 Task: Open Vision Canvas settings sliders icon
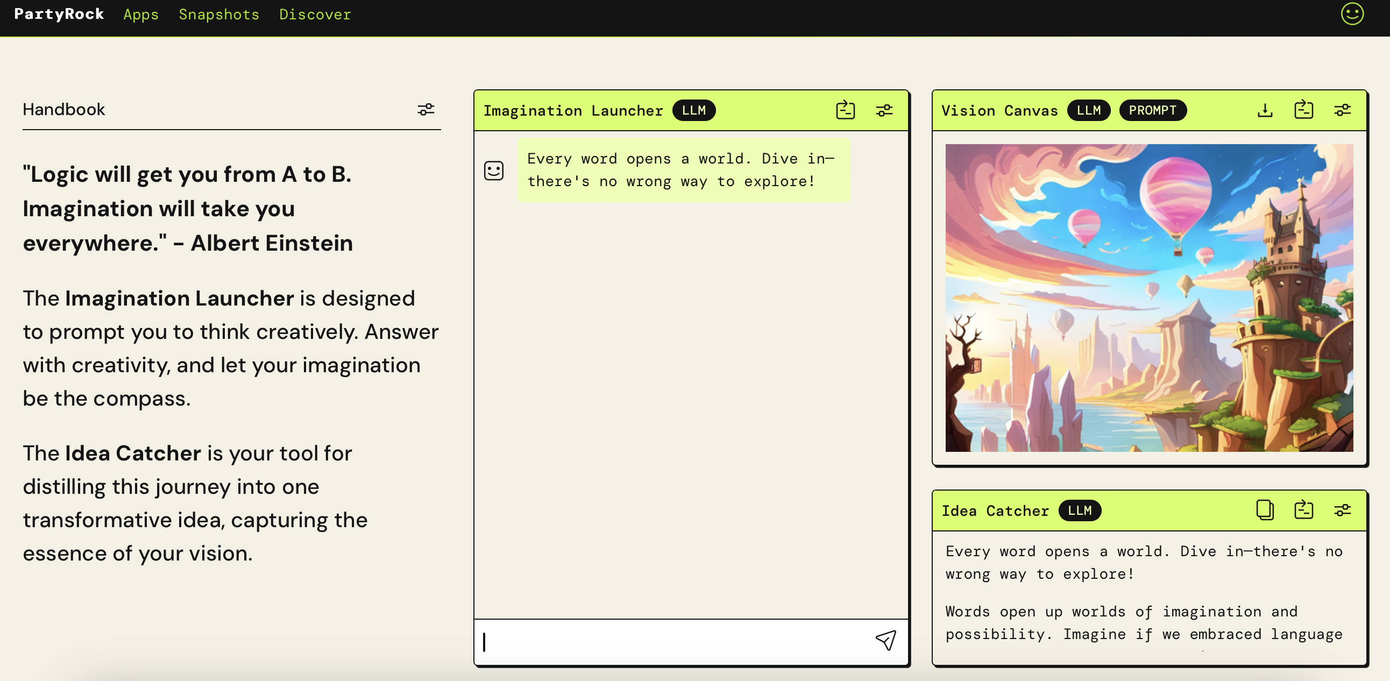(x=1343, y=110)
